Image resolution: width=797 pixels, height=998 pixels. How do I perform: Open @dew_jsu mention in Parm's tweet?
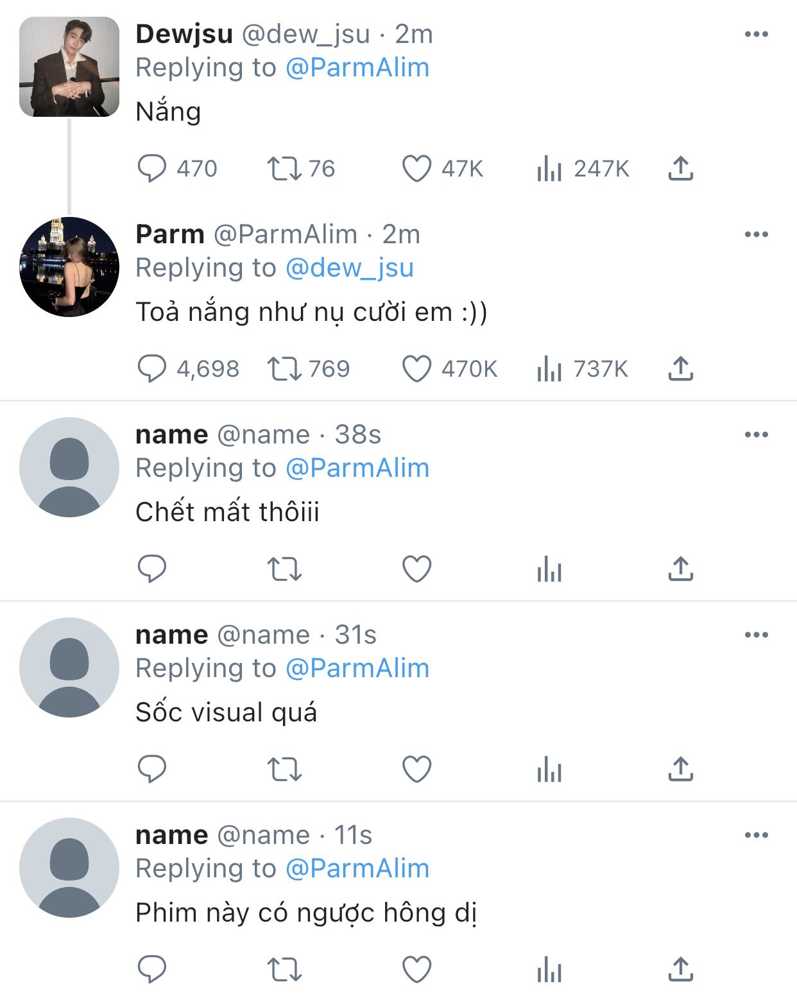tap(349, 268)
